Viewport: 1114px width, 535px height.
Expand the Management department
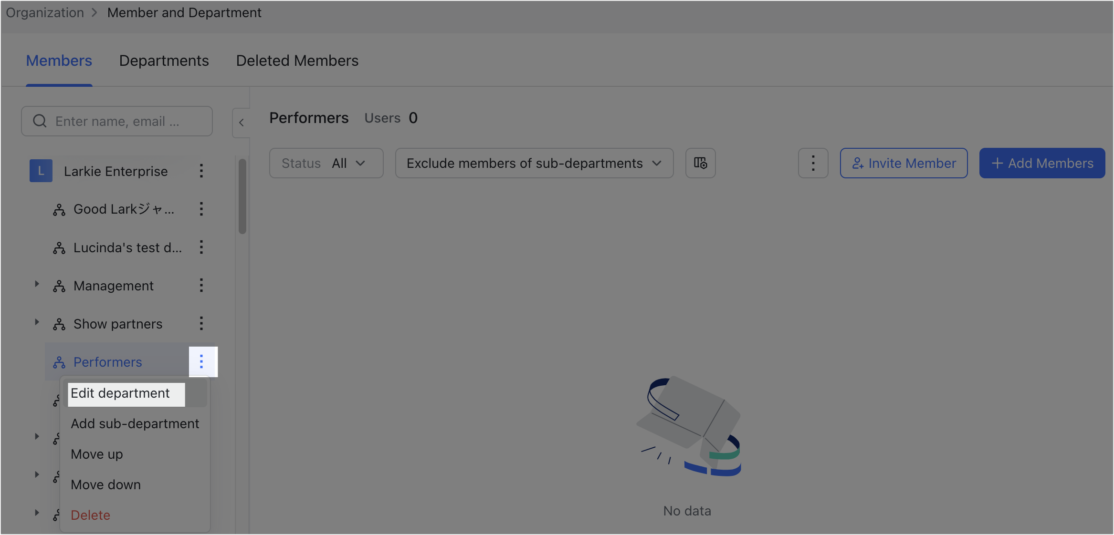(x=37, y=284)
